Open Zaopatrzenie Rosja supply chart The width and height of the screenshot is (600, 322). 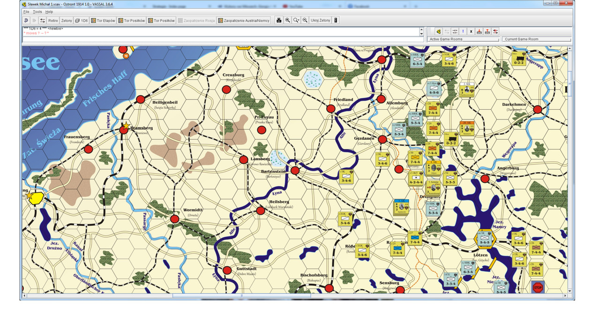pos(196,21)
